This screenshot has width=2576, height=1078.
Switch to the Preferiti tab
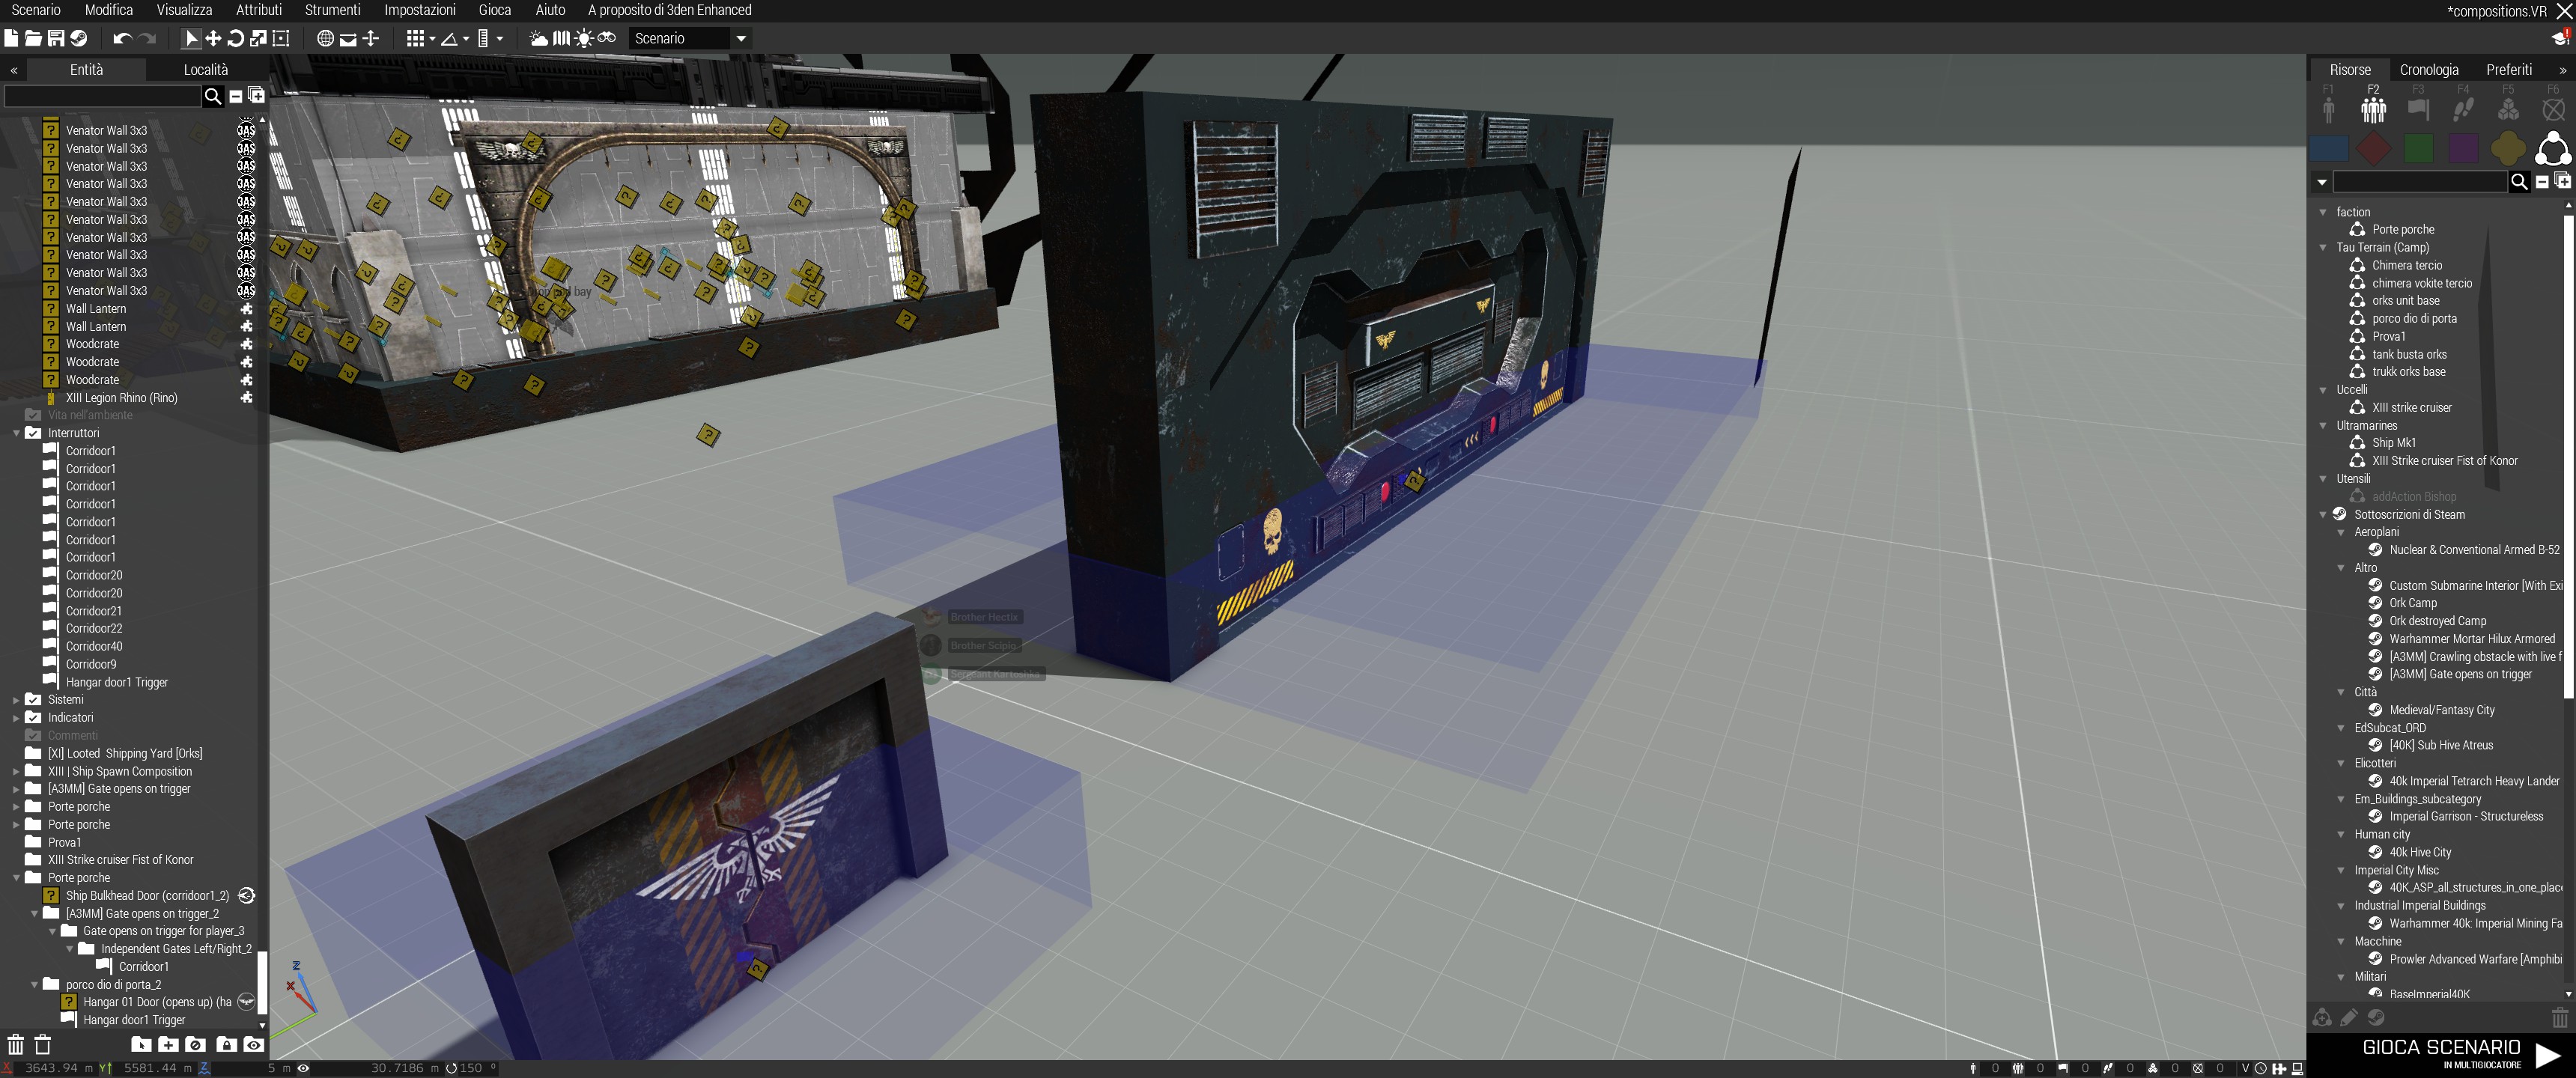coord(2509,69)
